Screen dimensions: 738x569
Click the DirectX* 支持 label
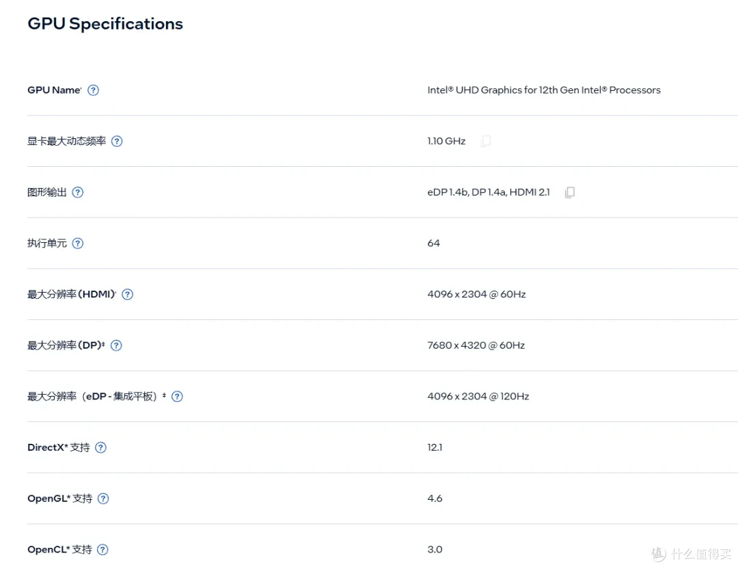click(x=58, y=447)
